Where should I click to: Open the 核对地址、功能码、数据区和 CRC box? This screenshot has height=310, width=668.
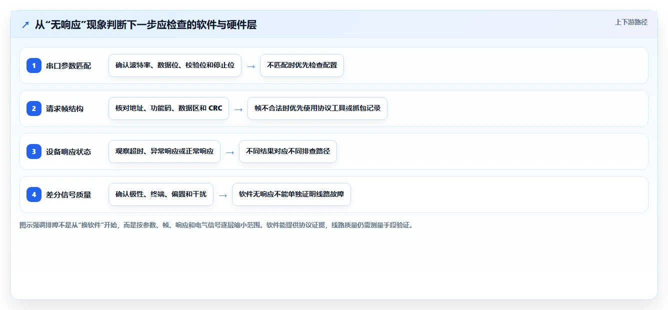point(168,108)
